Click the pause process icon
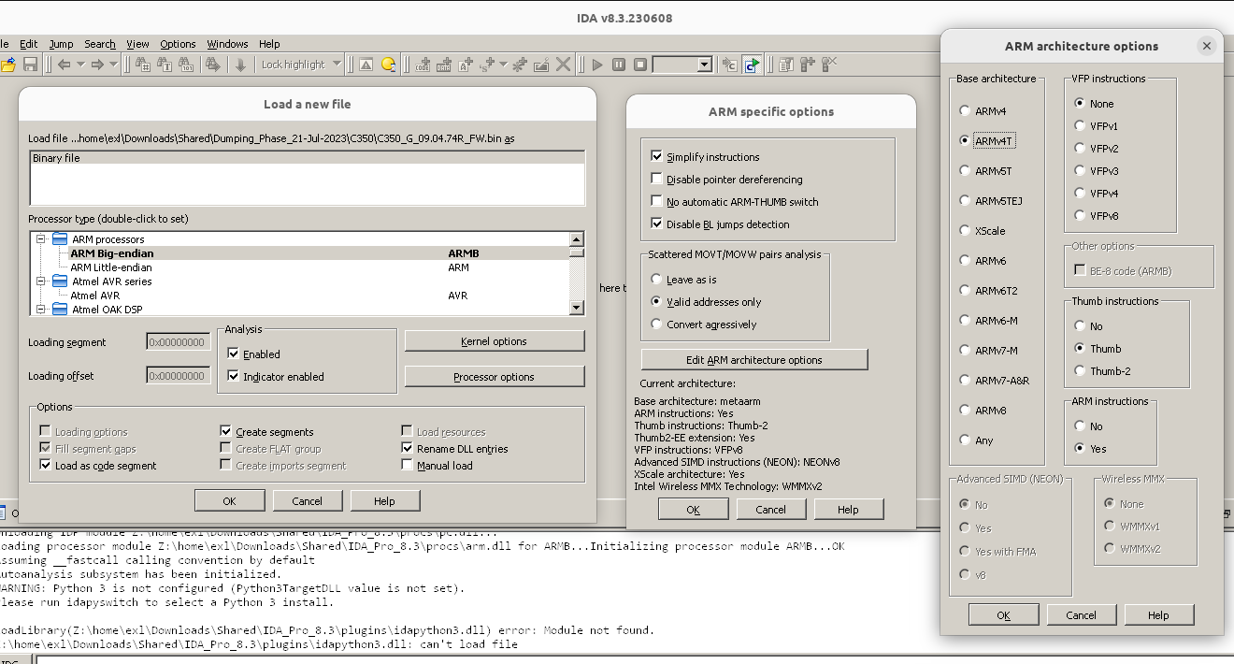 point(619,65)
